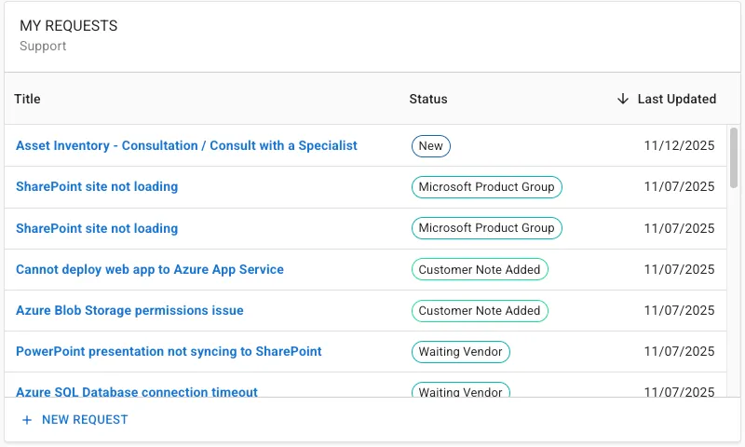Viewport: 745px width, 447px height.
Task: Click the plus icon for new request
Action: point(27,420)
